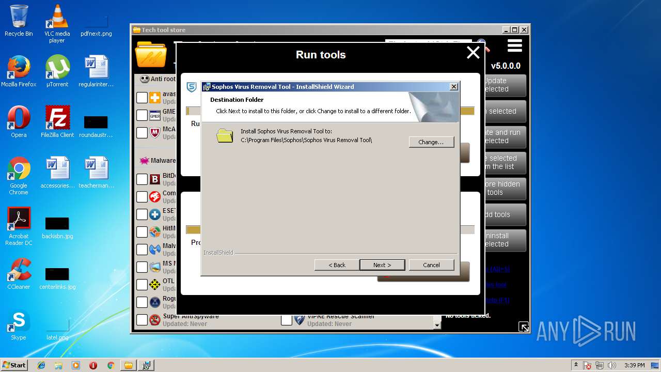Screen dimensions: 661x372
Task: Tick the HitMan checkbox
Action: point(142,232)
